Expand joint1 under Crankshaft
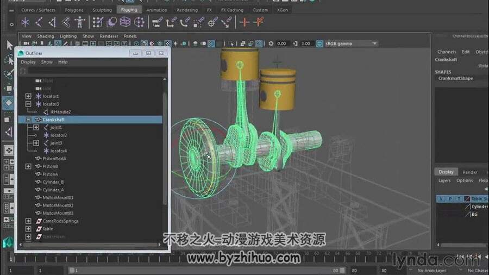Image resolution: width=489 pixels, height=275 pixels. [x=36, y=127]
